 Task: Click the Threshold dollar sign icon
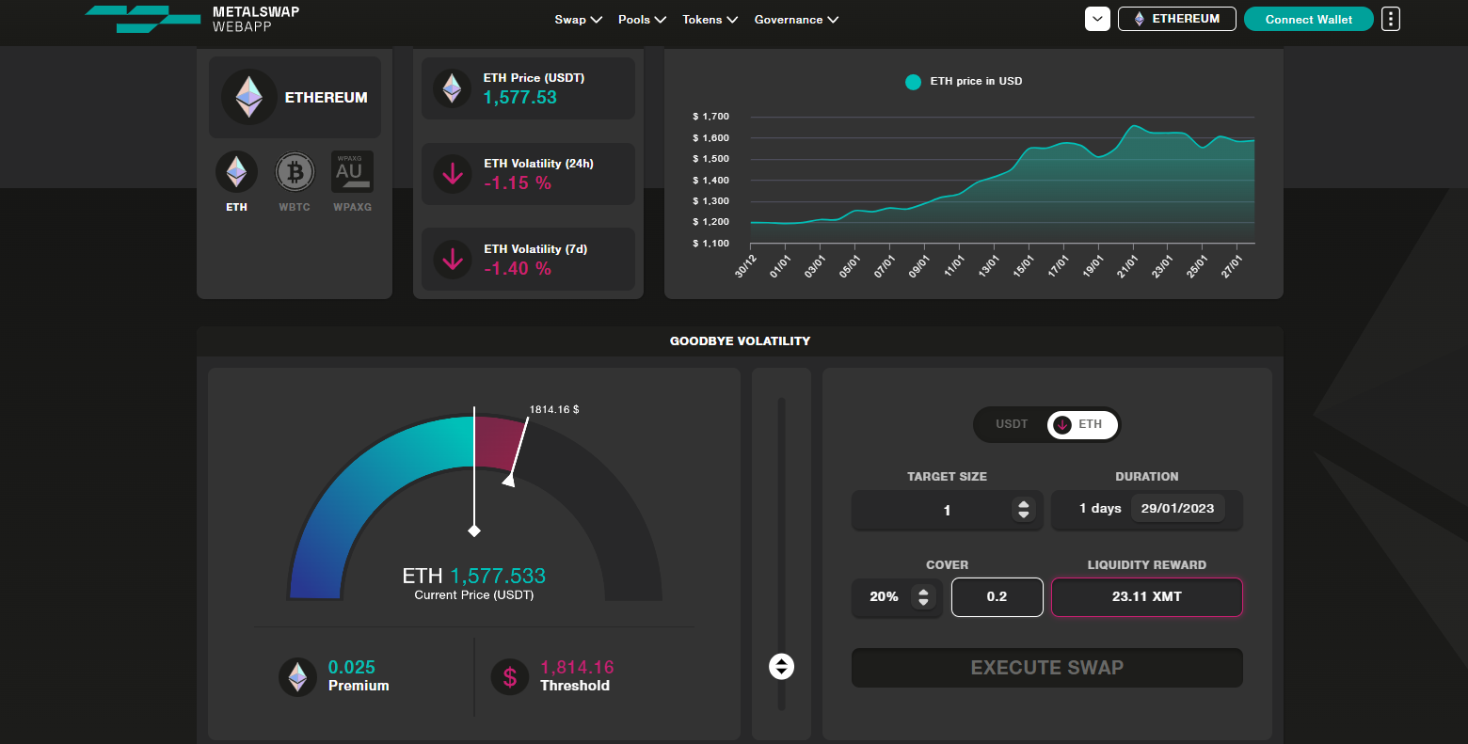pos(510,677)
